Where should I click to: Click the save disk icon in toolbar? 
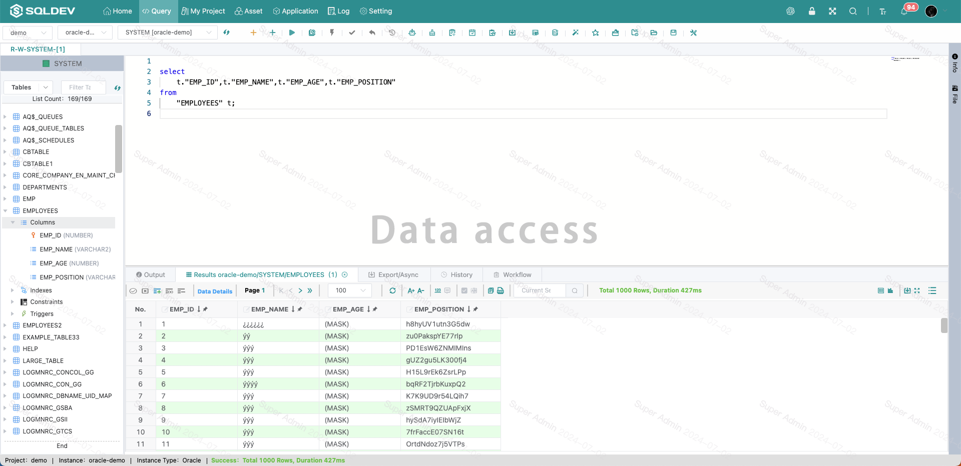click(673, 32)
